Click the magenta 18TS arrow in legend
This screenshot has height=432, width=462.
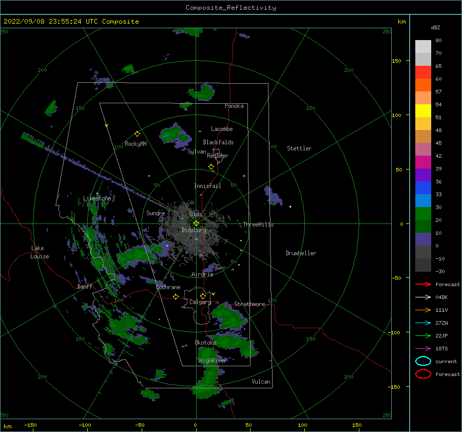[x=423, y=349]
